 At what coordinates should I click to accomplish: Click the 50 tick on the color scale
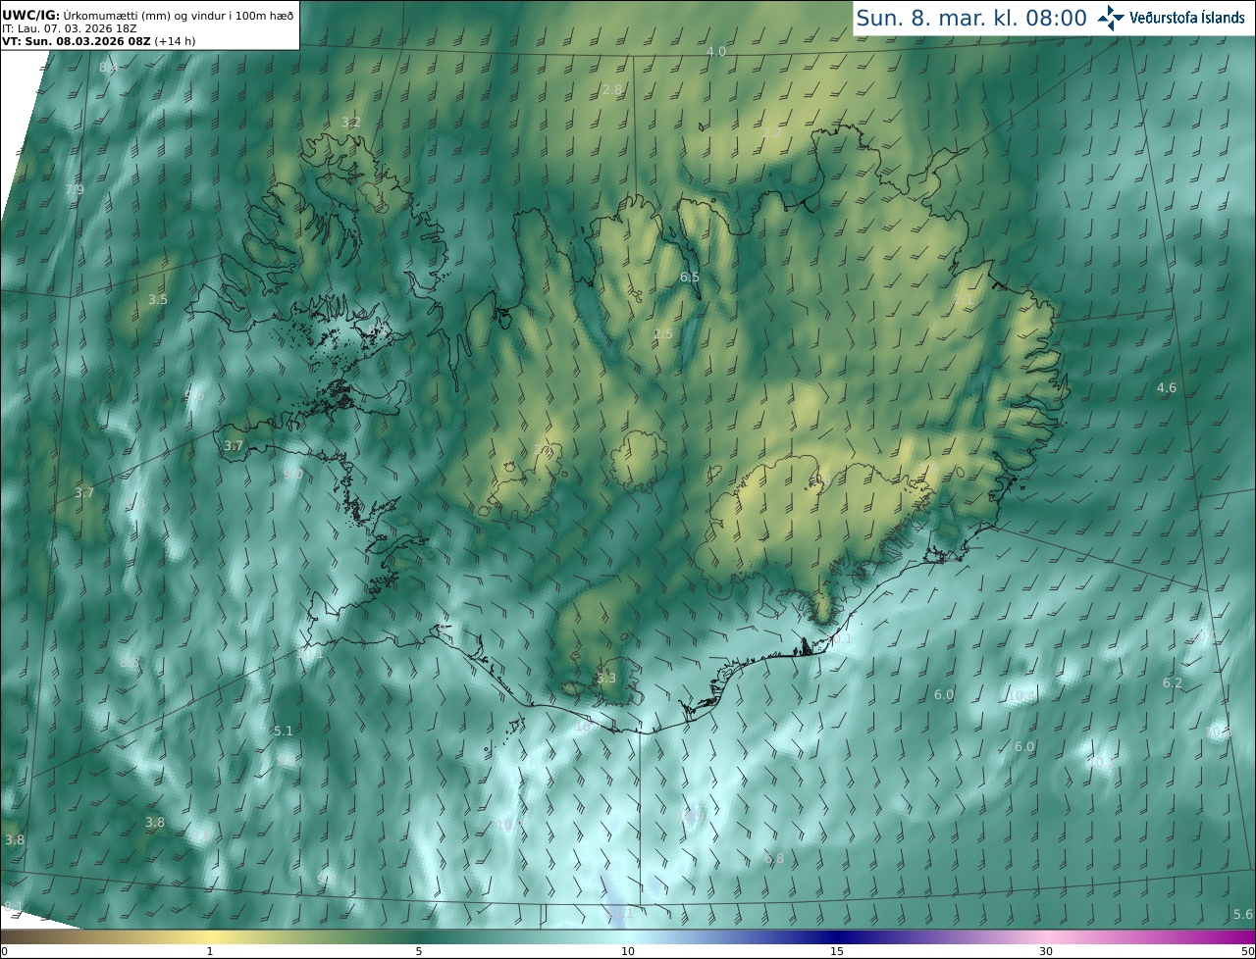click(x=1248, y=951)
